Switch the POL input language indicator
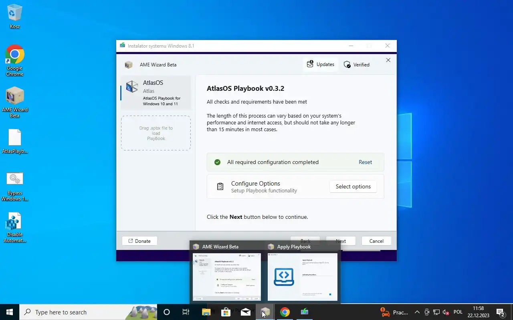Screen dimensions: 513x320 point(458,312)
